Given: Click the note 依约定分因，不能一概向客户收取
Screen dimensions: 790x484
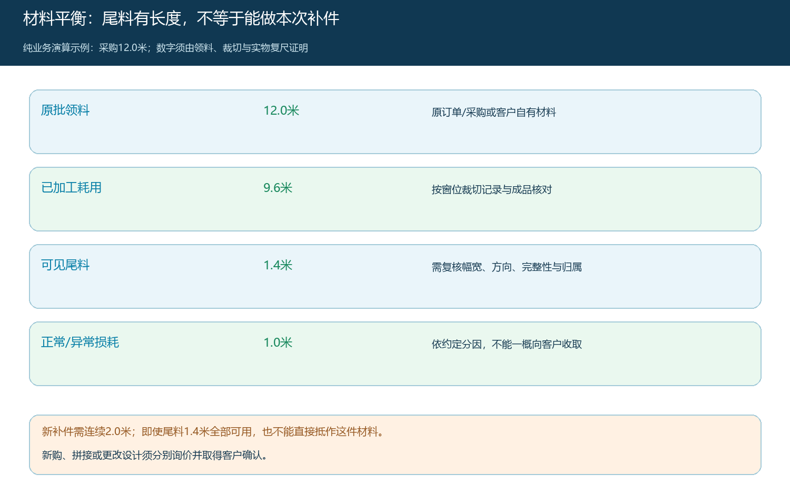Looking at the screenshot, I should (507, 344).
